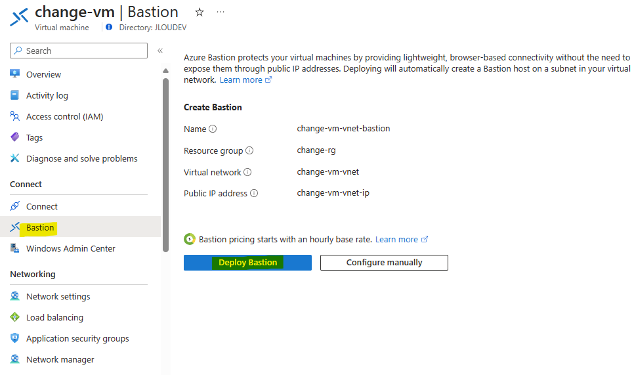Viewport: 634px width, 375px height.
Task: Open Diagnose and solve problems
Action: point(81,158)
